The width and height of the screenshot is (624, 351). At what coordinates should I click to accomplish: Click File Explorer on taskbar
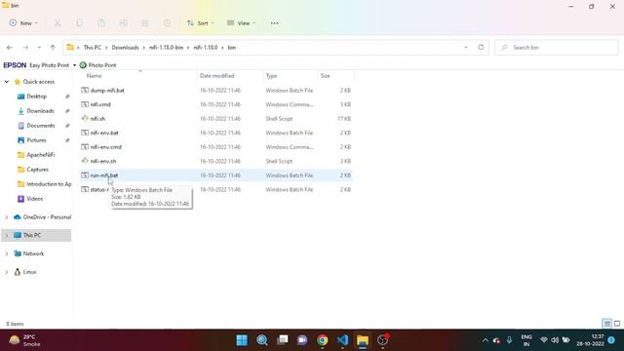pyautogui.click(x=363, y=340)
